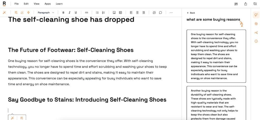The image size is (260, 120).
Task: Click the empty line with text cursor
Action: click(x=87, y=110)
